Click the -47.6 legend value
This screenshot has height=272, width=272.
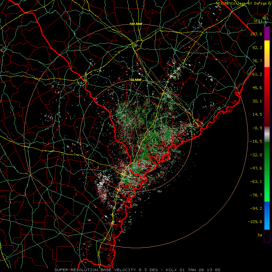tap(256, 168)
